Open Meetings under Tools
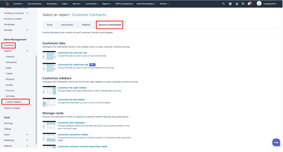283x152 pixels. (x=8, y=123)
